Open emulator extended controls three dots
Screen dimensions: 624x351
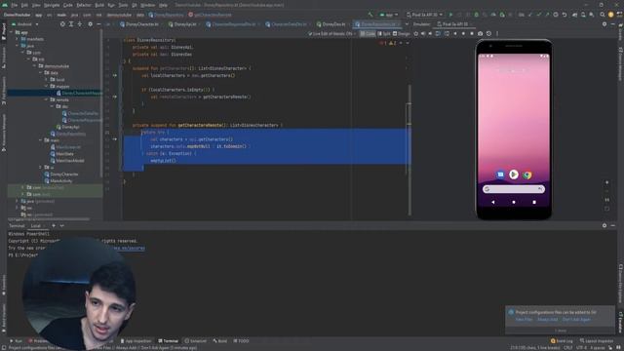point(497,34)
